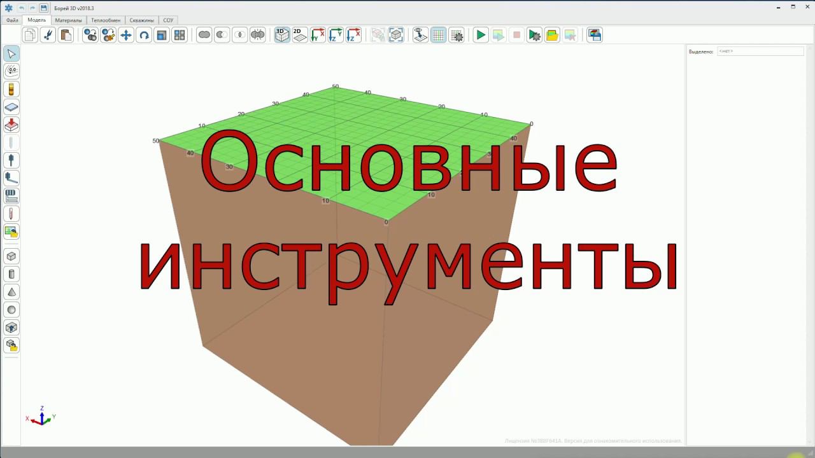Click the red arrow into box tool
The width and height of the screenshot is (815, 458).
pos(11,125)
